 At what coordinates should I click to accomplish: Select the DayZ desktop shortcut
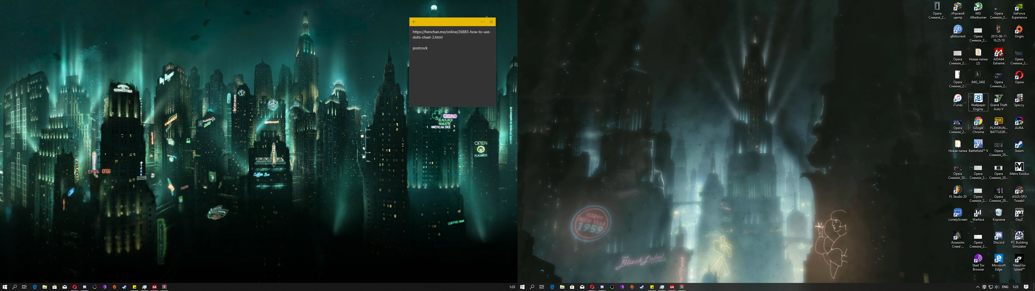coord(1019,215)
